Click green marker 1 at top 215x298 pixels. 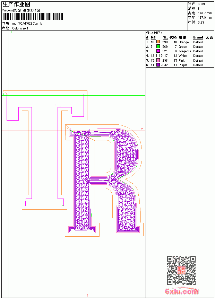[11, 33]
